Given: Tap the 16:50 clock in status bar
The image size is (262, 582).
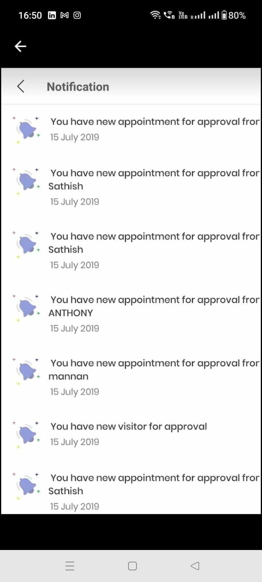Looking at the screenshot, I should [30, 15].
